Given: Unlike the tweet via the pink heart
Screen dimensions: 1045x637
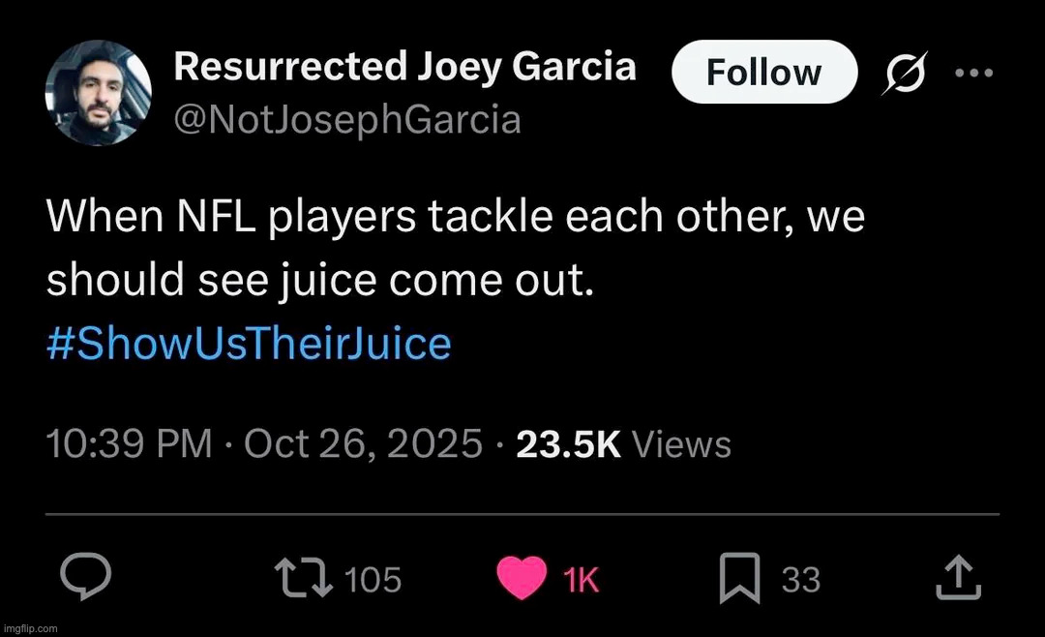Looking at the screenshot, I should (522, 579).
